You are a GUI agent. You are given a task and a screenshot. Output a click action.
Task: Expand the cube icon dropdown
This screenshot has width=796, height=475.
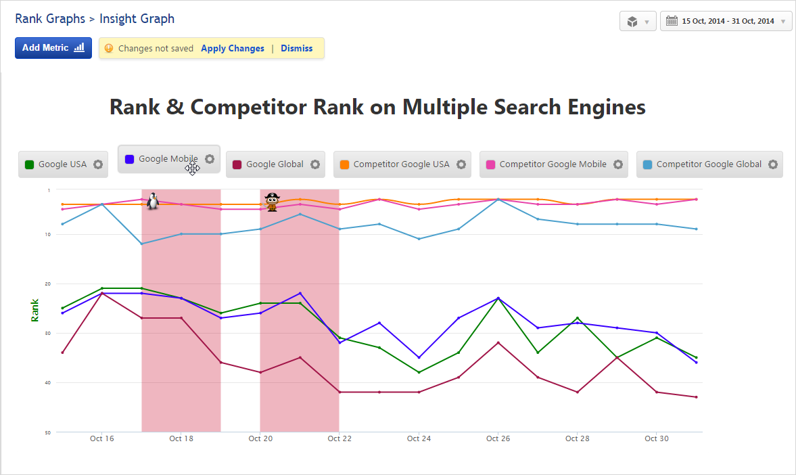pos(637,22)
